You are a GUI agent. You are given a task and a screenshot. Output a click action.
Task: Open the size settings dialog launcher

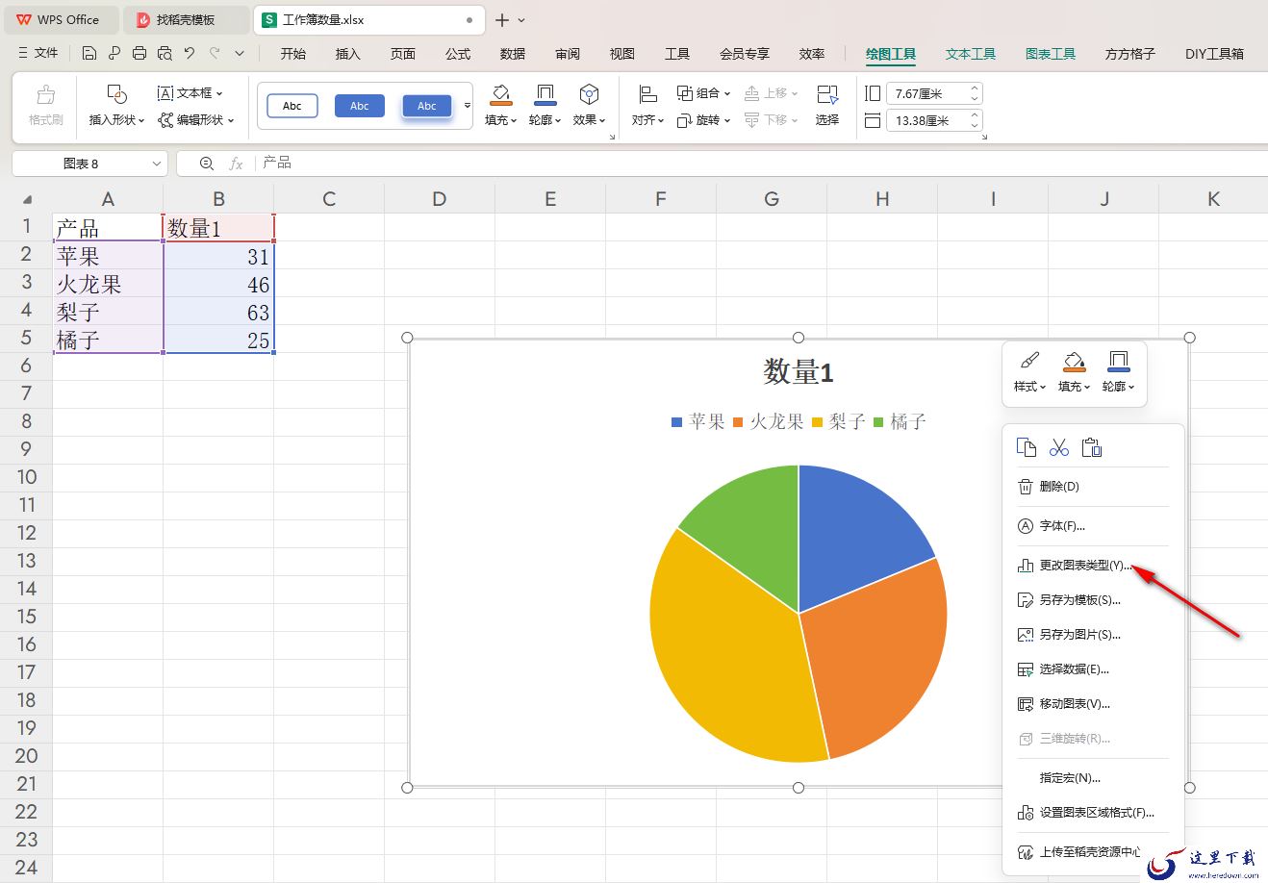pyautogui.click(x=983, y=138)
